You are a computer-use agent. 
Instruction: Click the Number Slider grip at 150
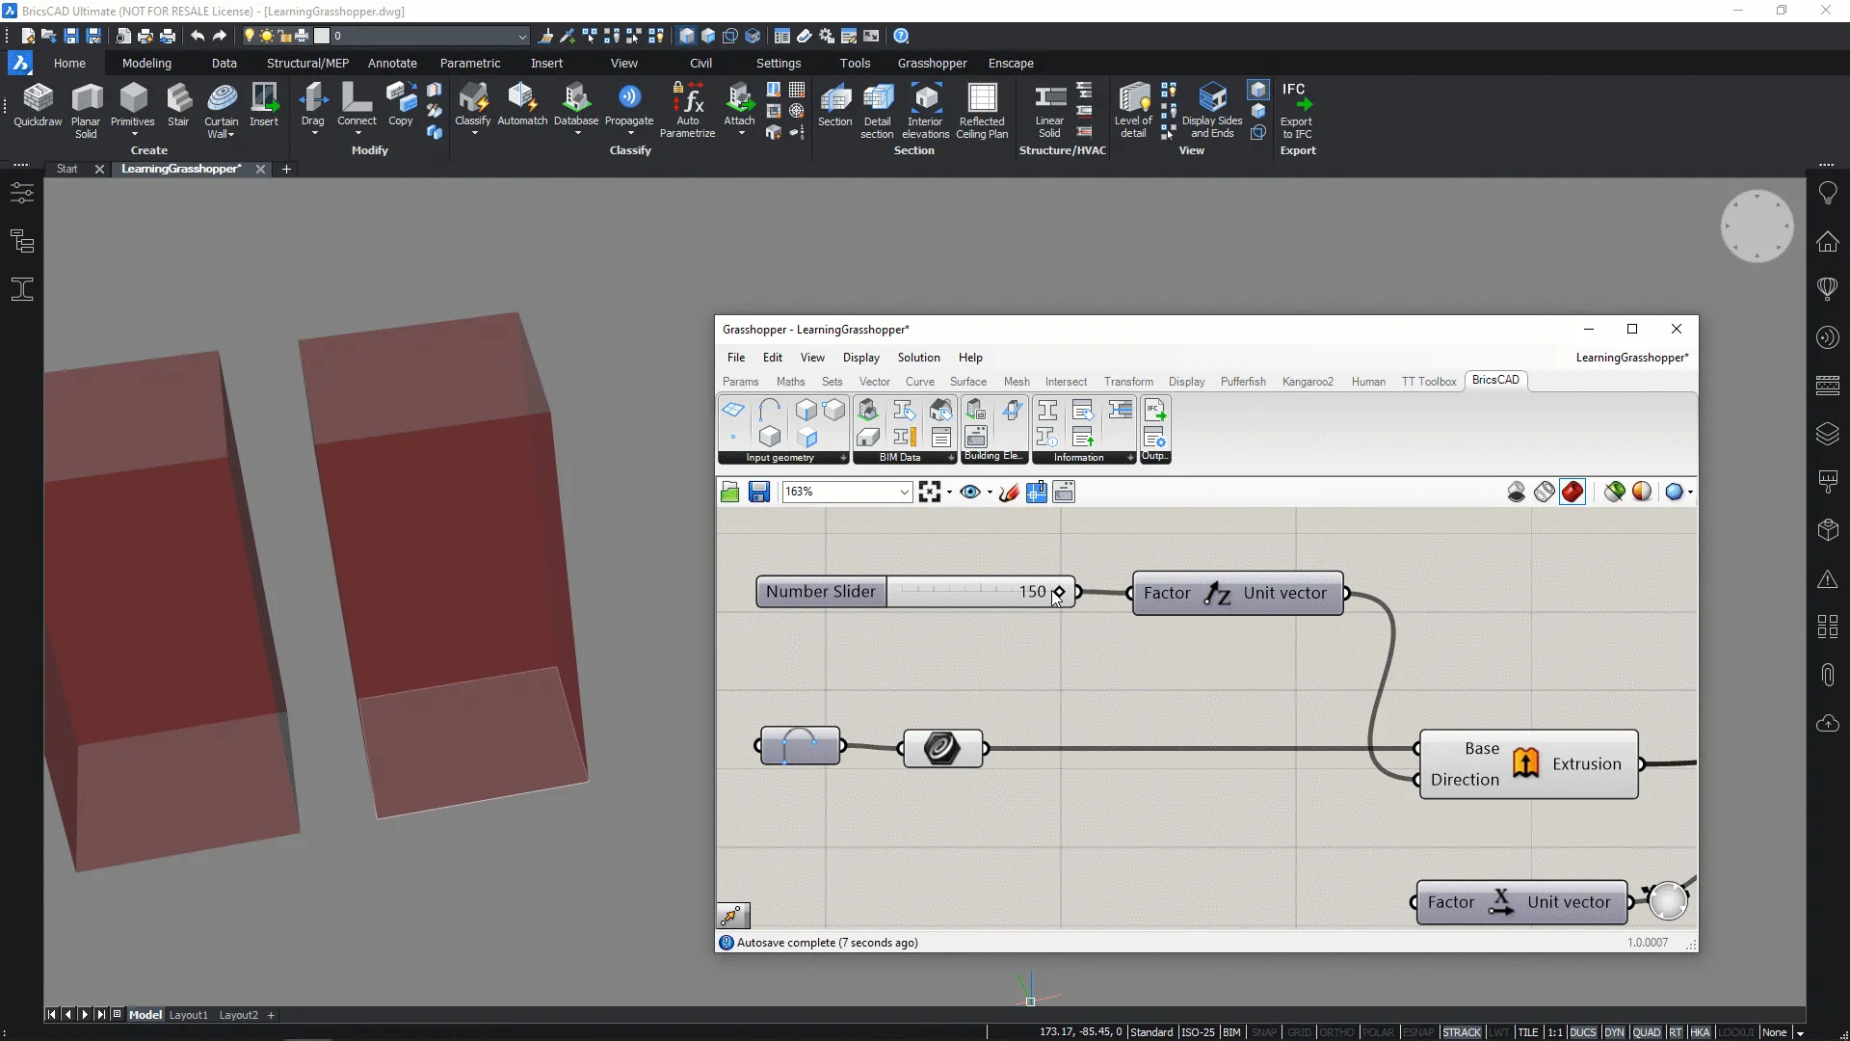[x=1059, y=592]
